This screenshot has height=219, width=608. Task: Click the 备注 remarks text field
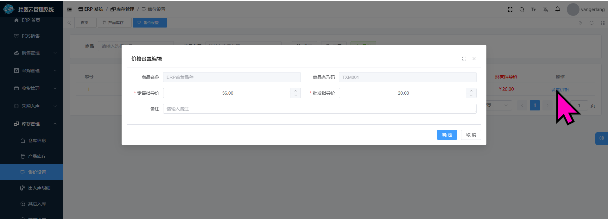(x=319, y=109)
